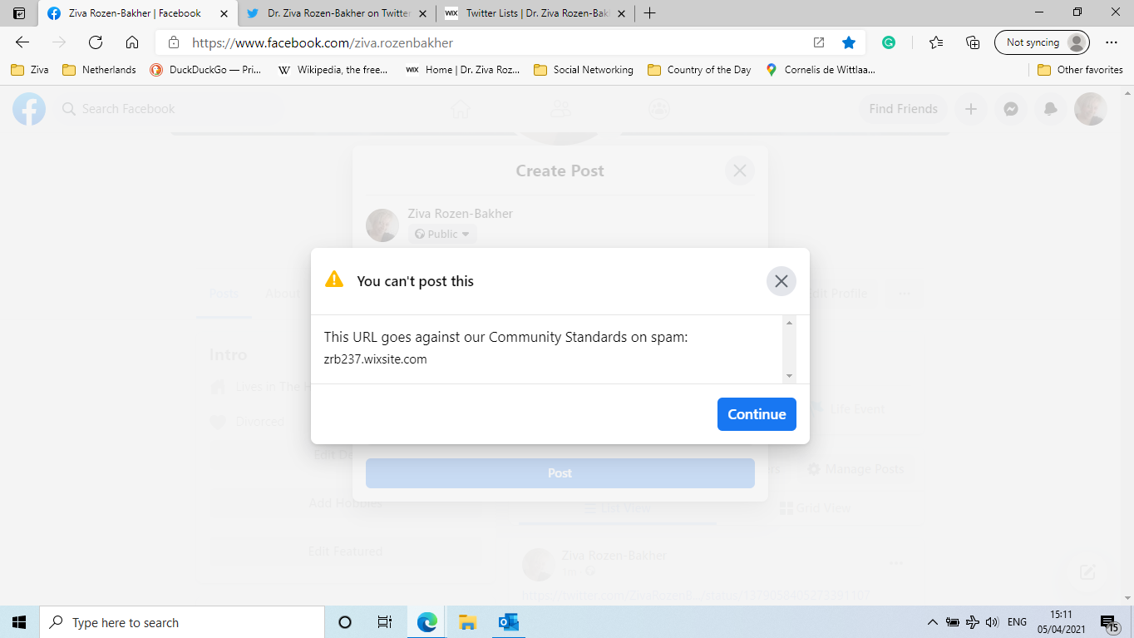Click the Not syncing profile button

[1042, 42]
